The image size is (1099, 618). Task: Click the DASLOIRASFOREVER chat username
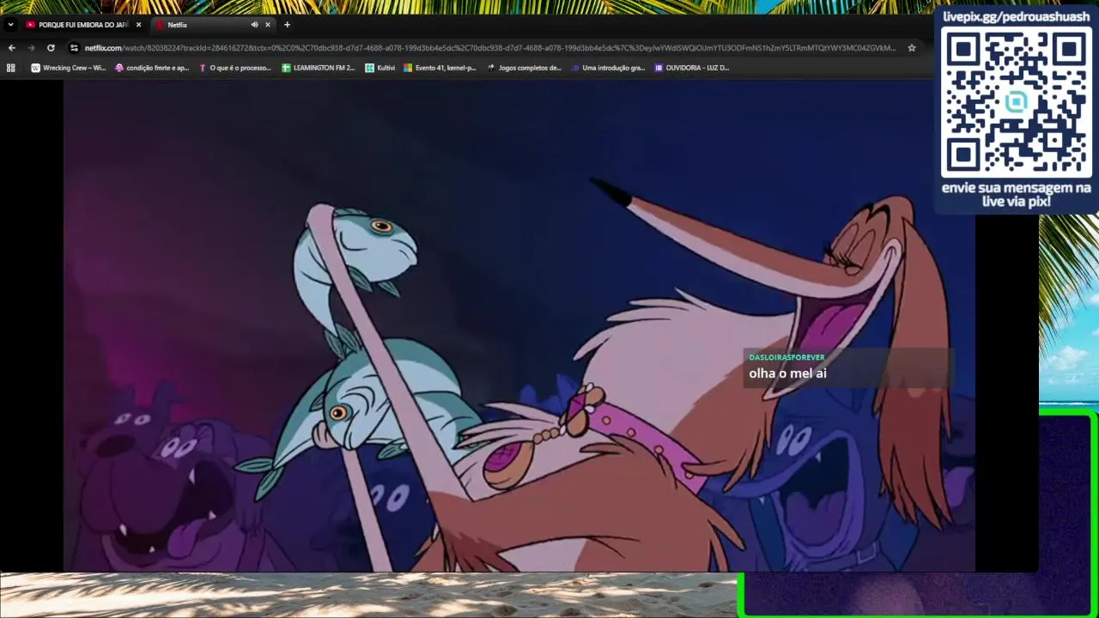[x=786, y=357]
